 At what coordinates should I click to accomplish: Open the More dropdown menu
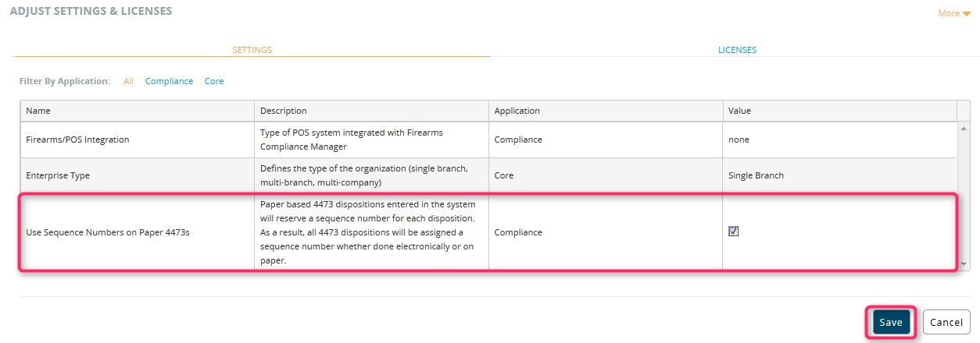tap(954, 13)
